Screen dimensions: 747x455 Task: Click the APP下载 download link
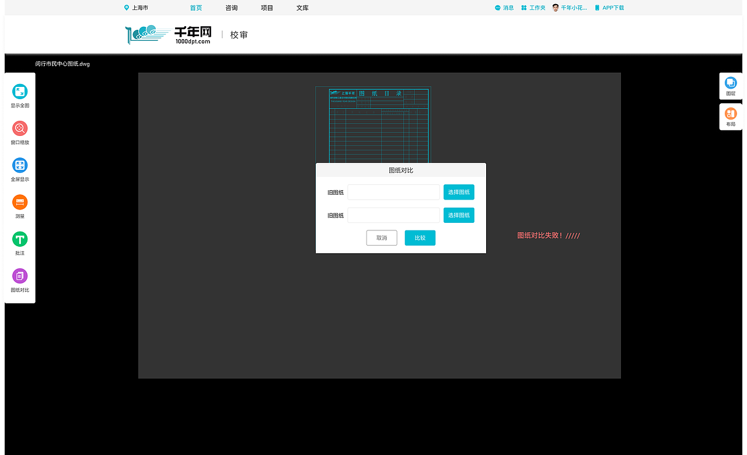click(x=609, y=8)
